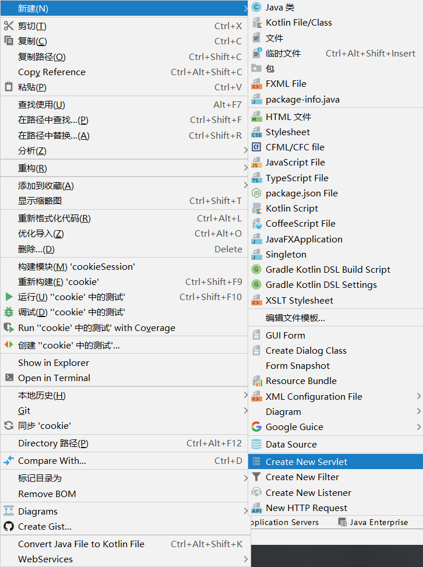Click the FXML File icon
Viewport: 423px width, 567px height.
256,83
